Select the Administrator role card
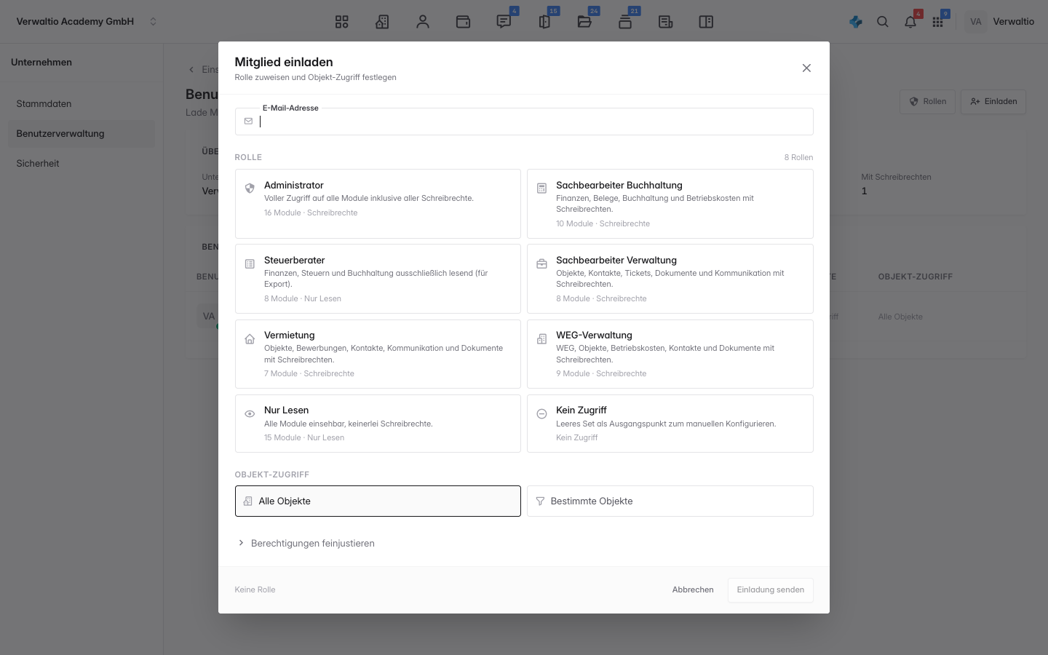1048x655 pixels. (x=378, y=204)
